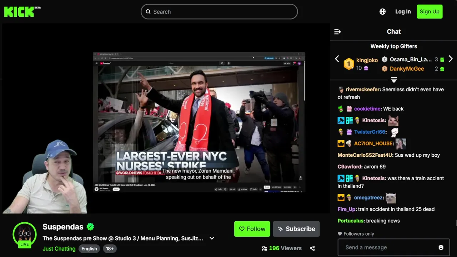
Task: Click the gift icon beside kingjoko's count
Action: (x=366, y=68)
